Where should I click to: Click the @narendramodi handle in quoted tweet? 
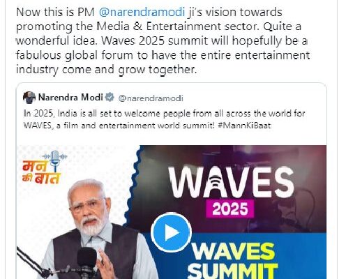(151, 98)
